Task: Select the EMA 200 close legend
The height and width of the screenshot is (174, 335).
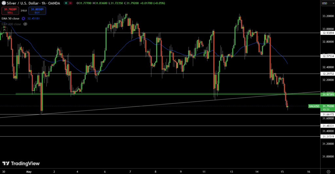Action: click(11, 24)
